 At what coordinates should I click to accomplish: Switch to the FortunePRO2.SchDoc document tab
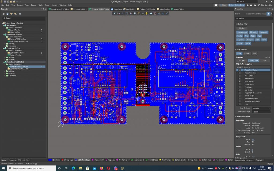tap(148, 9)
